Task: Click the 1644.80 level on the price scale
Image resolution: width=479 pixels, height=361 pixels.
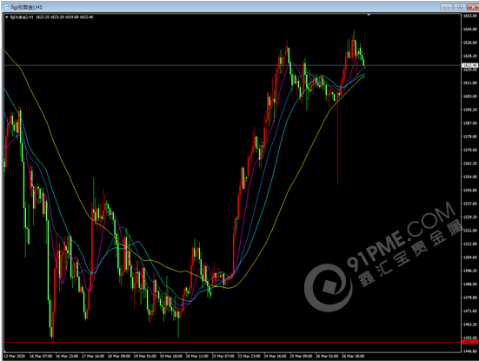Action: point(470,30)
